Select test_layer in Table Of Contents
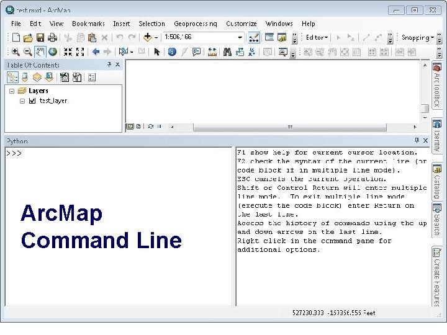 [x=53, y=101]
